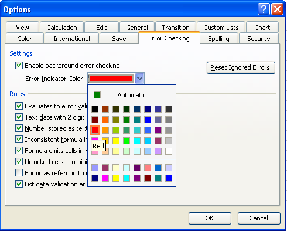
Task: Disable Number stored as text rule
Action: click(x=19, y=128)
